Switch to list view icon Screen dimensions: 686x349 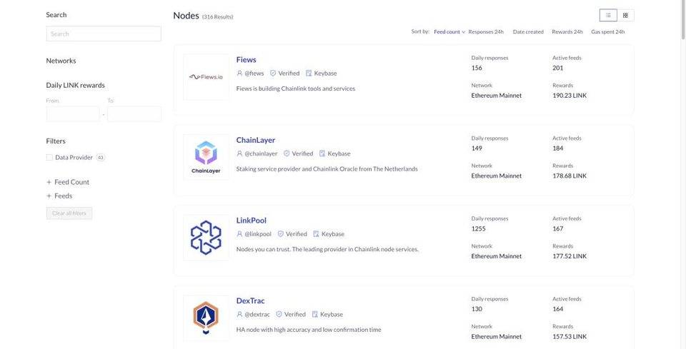(608, 15)
